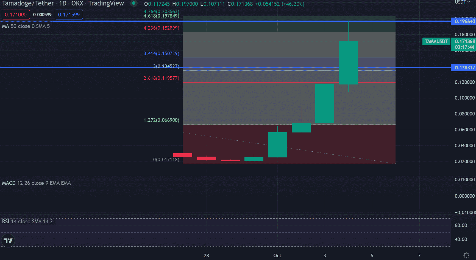476x260 pixels.
Task: Select the RSI 14 close SMA 14 2 legend
Action: (27, 221)
